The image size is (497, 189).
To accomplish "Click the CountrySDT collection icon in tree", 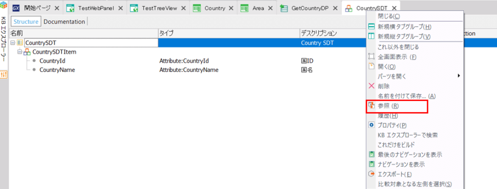I will [x=19, y=42].
